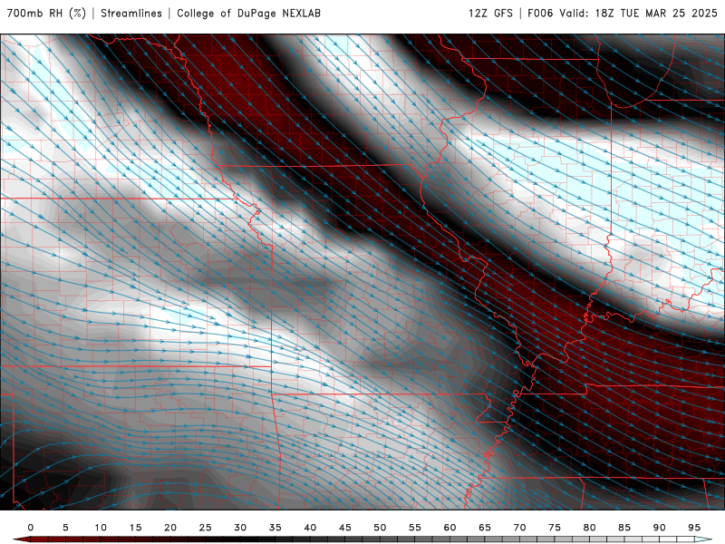The height and width of the screenshot is (544, 725).
Task: Click the "60" legend value
Action: (449, 528)
